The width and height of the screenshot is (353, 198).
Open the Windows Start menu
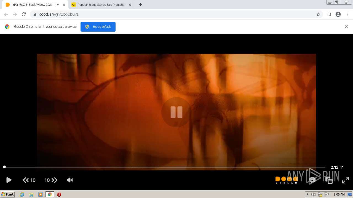coord(8,194)
